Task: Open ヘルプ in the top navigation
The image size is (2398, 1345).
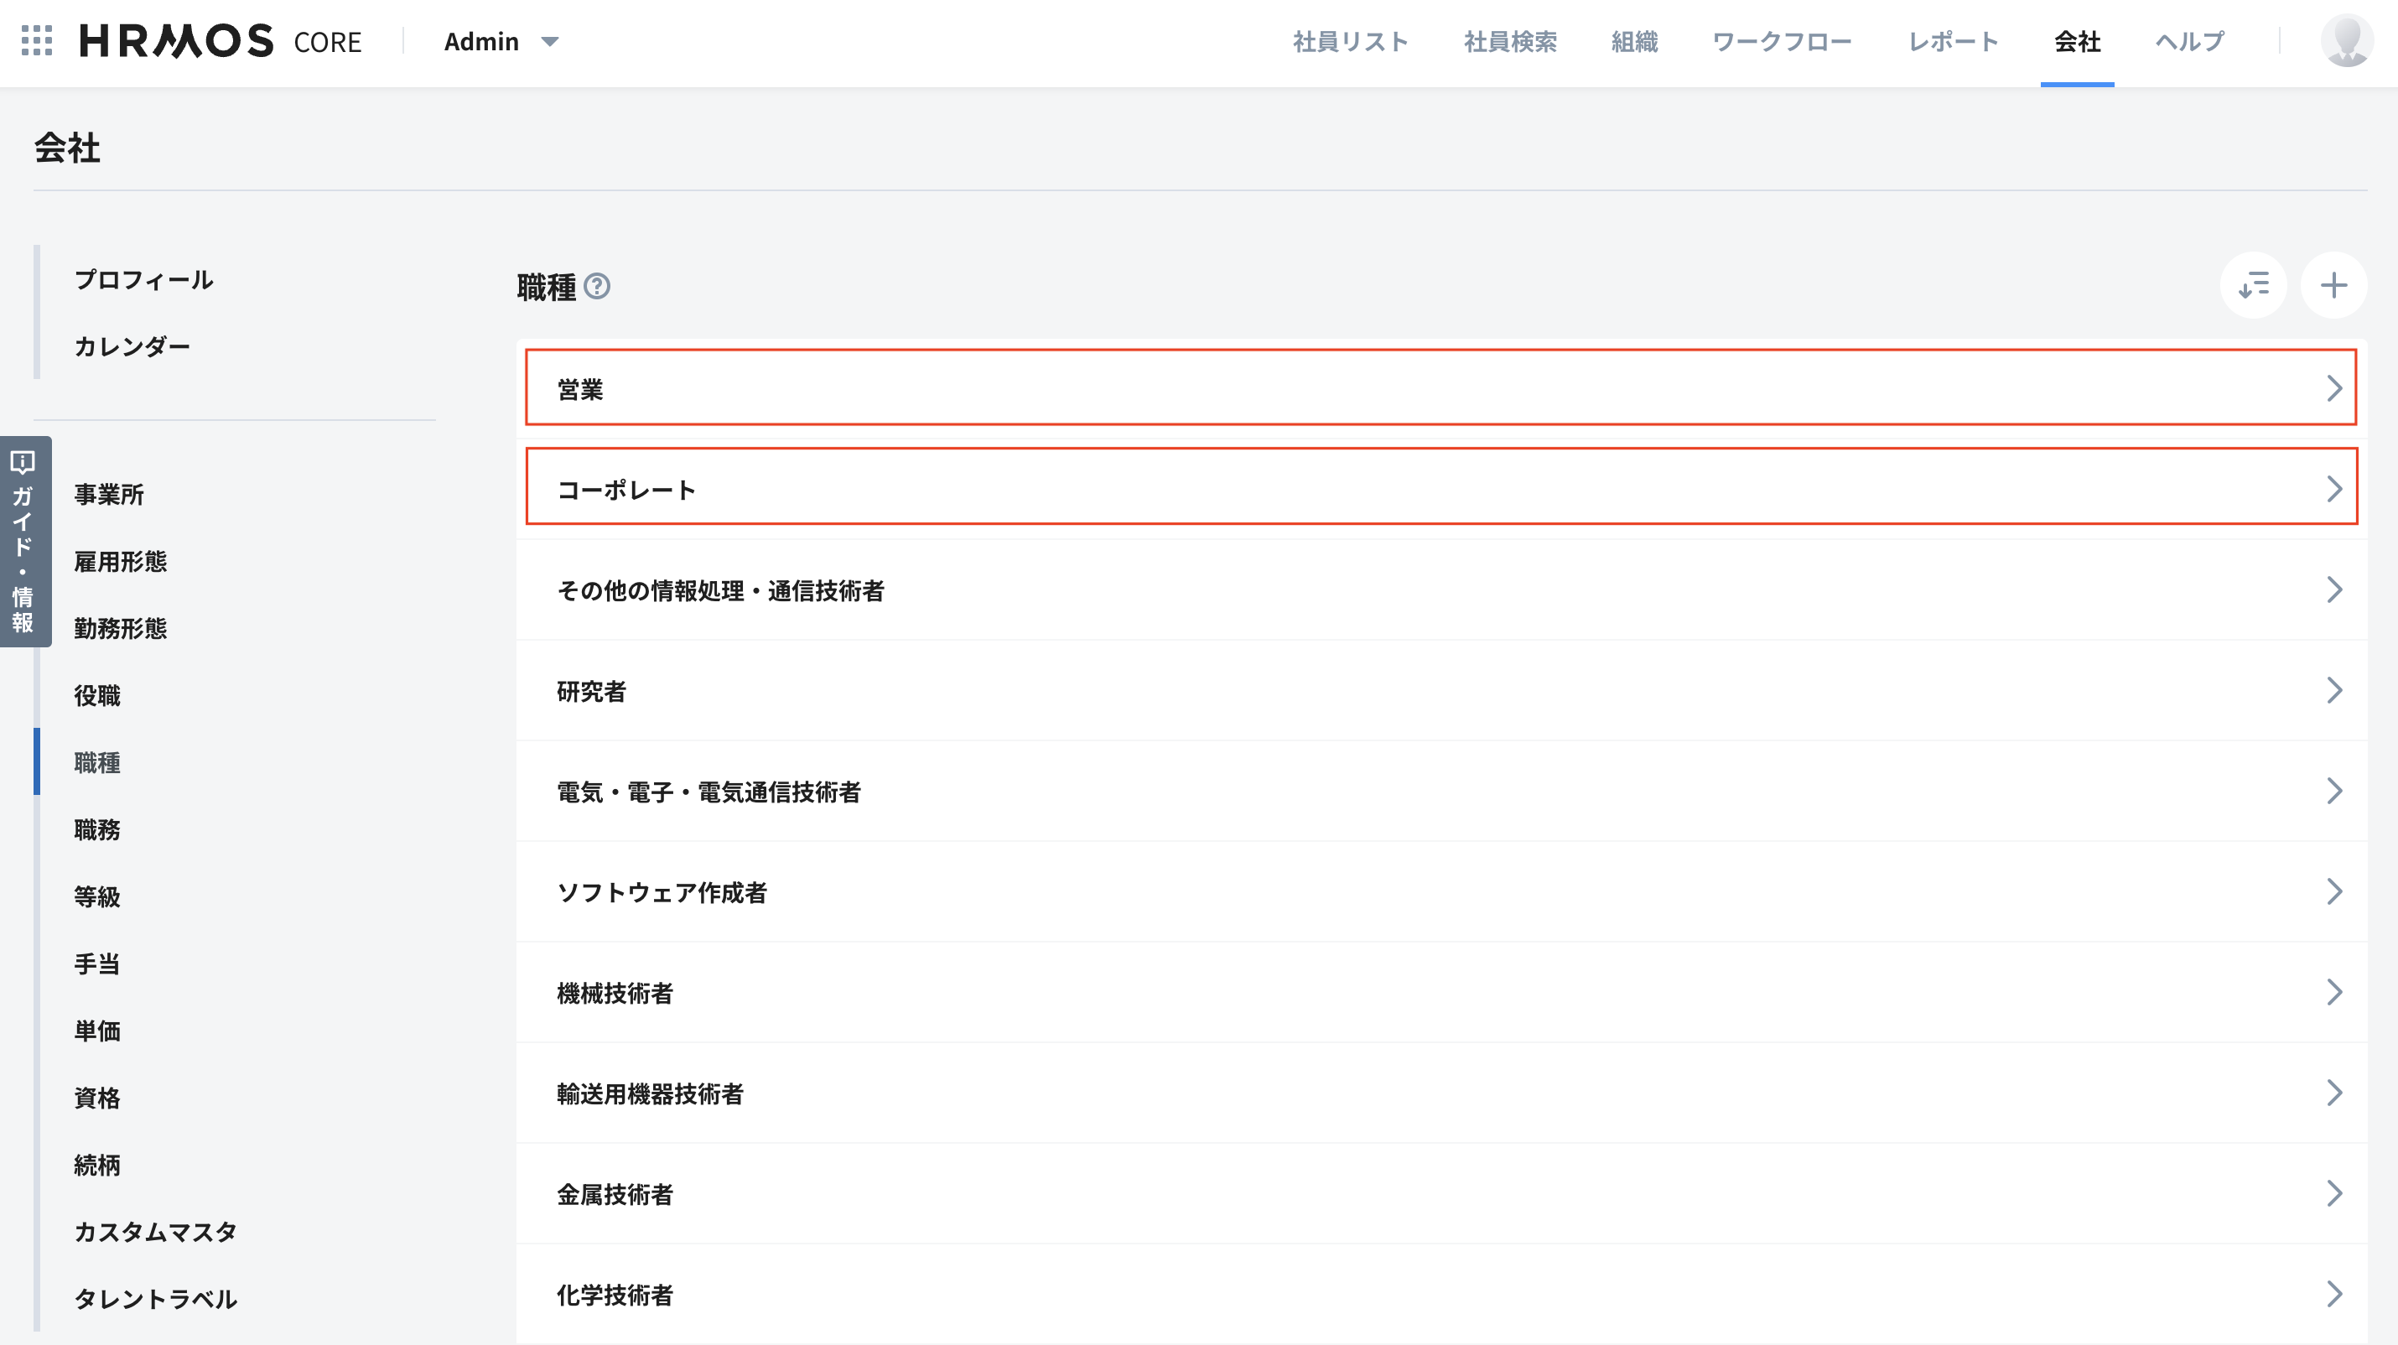Action: coord(2189,41)
